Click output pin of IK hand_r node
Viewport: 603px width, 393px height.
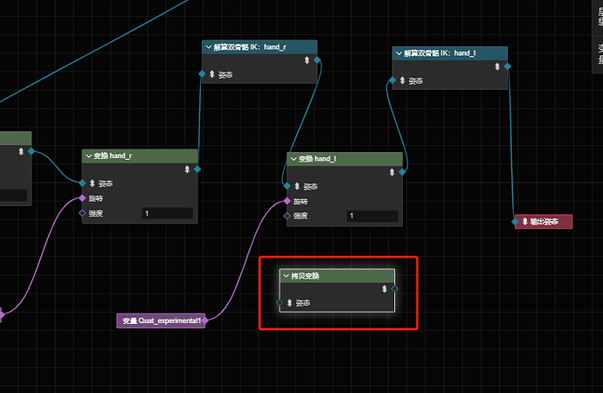[317, 60]
